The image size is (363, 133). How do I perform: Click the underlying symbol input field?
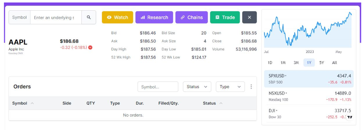56,17
